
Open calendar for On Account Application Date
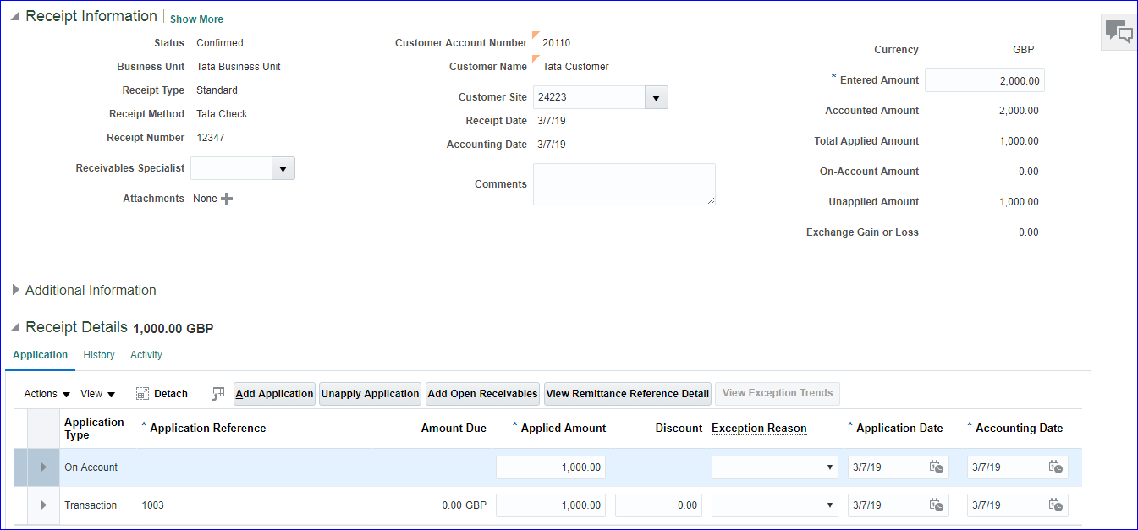point(936,467)
